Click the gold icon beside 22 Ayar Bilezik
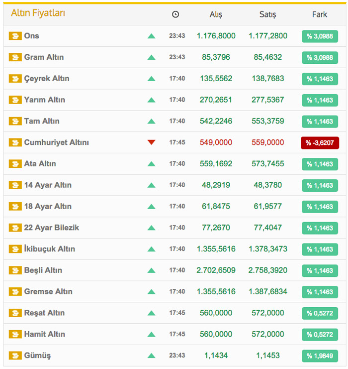The height and width of the screenshot is (369, 348). tap(15, 228)
